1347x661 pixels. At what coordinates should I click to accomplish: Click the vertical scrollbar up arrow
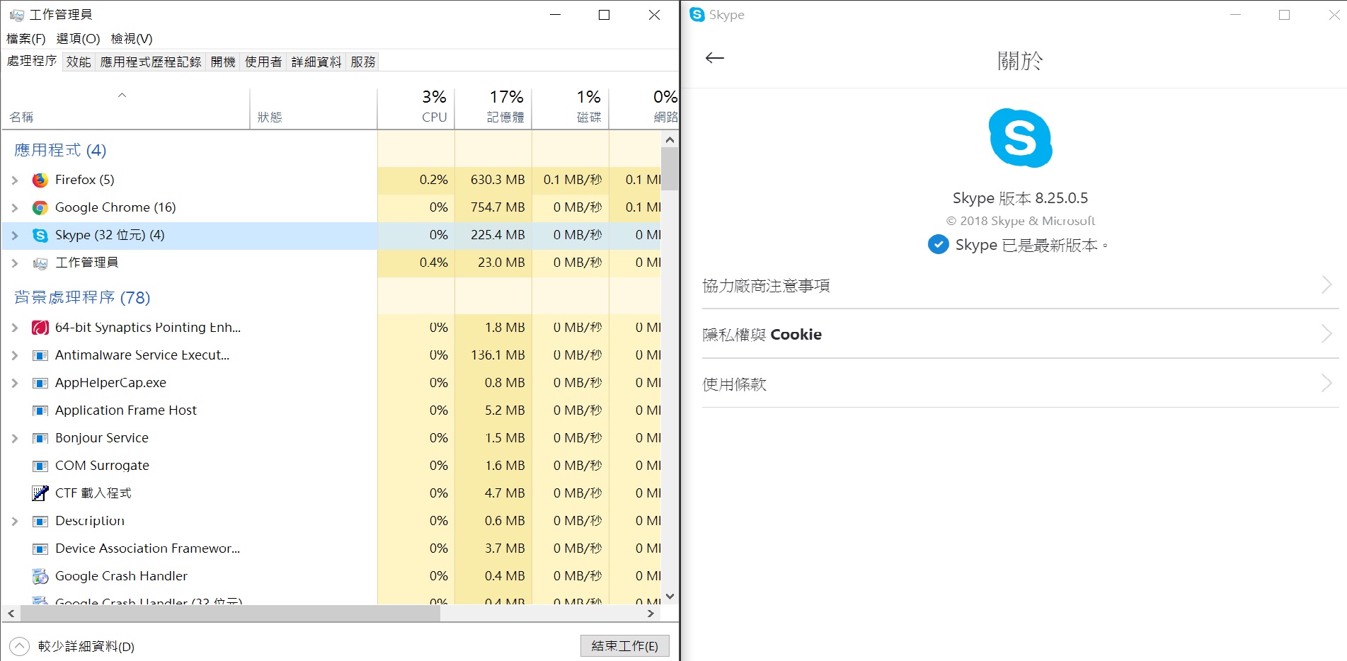tap(670, 140)
